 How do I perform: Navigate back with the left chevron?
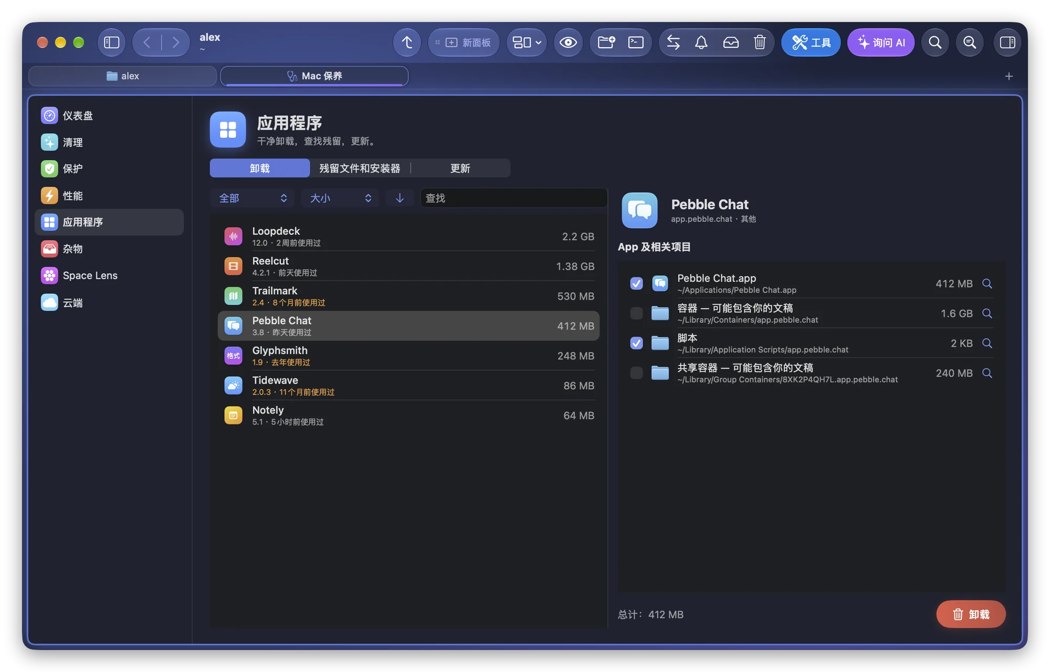click(147, 42)
